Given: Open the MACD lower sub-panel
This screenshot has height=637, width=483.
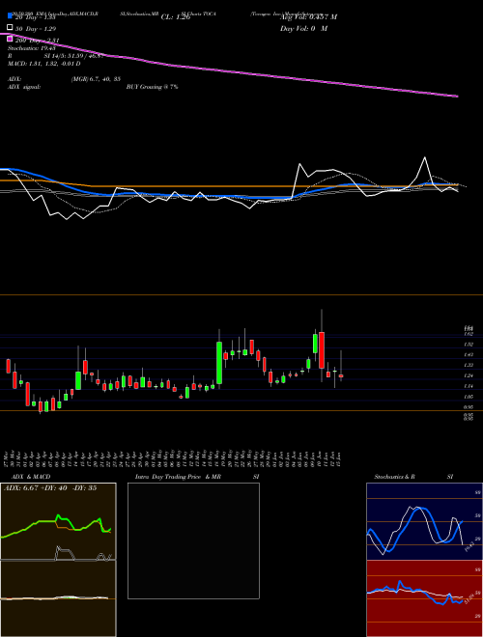Looking at the screenshot, I should [x=58, y=598].
